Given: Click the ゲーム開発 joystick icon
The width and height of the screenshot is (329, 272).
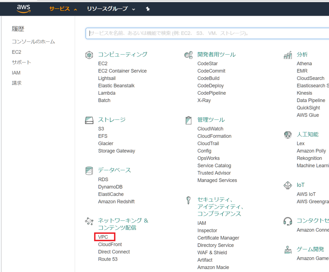Looking at the screenshot, I should pos(288,250).
